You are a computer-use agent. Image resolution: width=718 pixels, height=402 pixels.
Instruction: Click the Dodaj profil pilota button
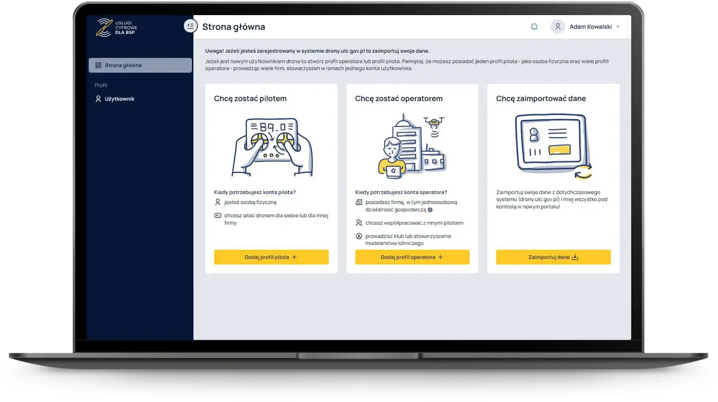click(x=271, y=257)
